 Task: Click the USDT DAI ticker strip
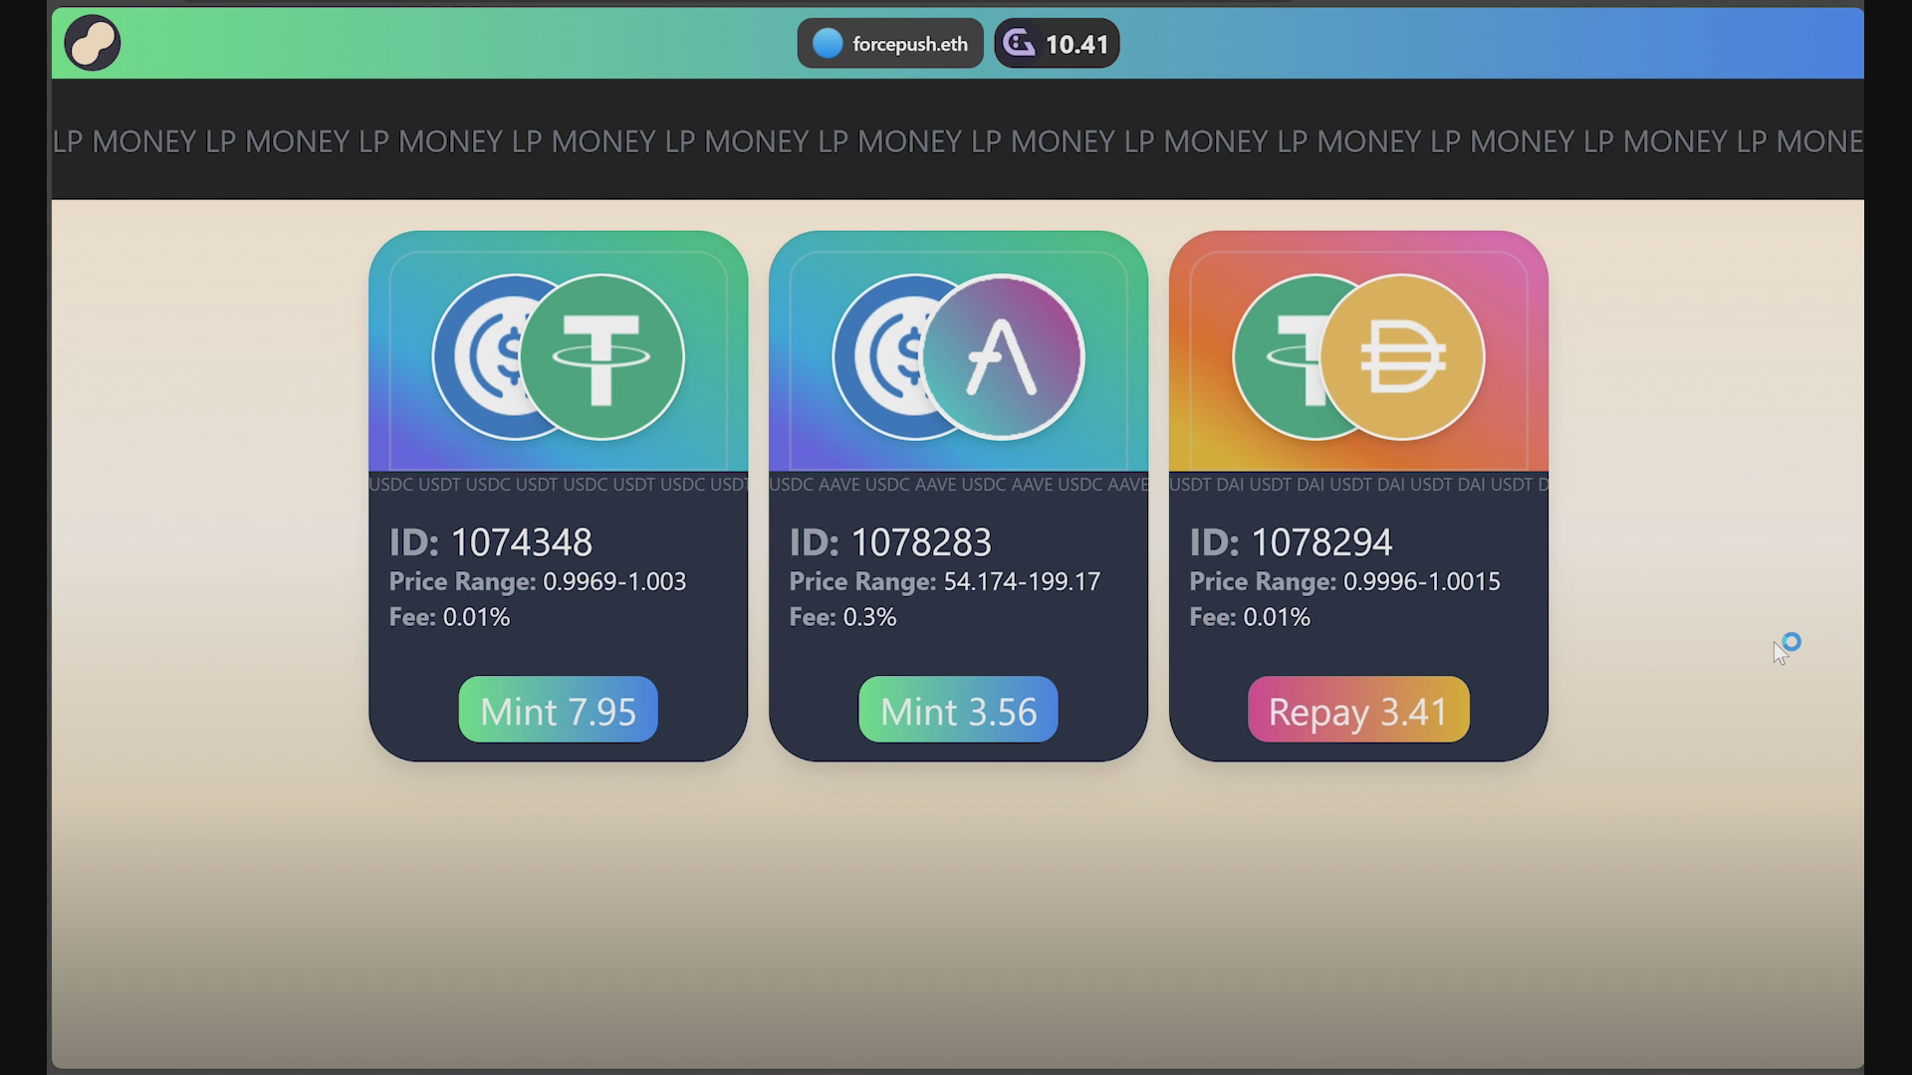click(1358, 485)
